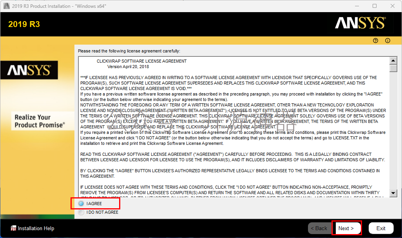Close the installer window
The width and height of the screenshot is (402, 238).
(392, 6)
